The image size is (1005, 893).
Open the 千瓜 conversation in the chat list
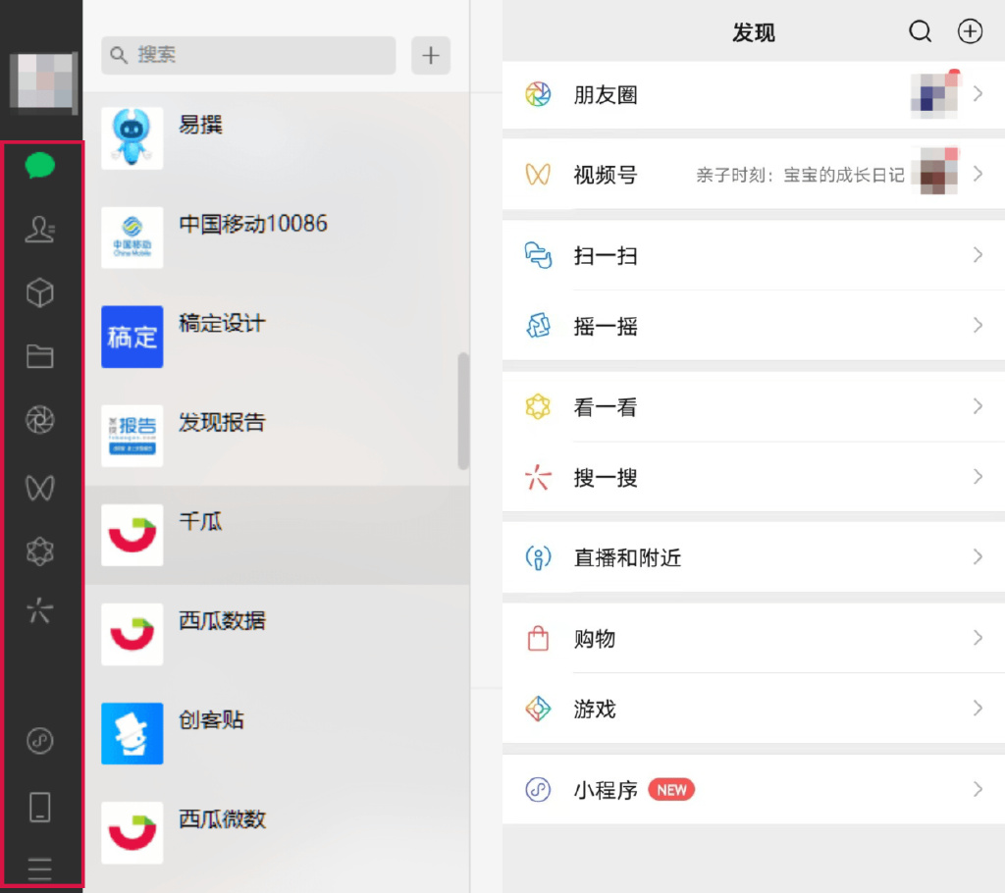coord(275,535)
